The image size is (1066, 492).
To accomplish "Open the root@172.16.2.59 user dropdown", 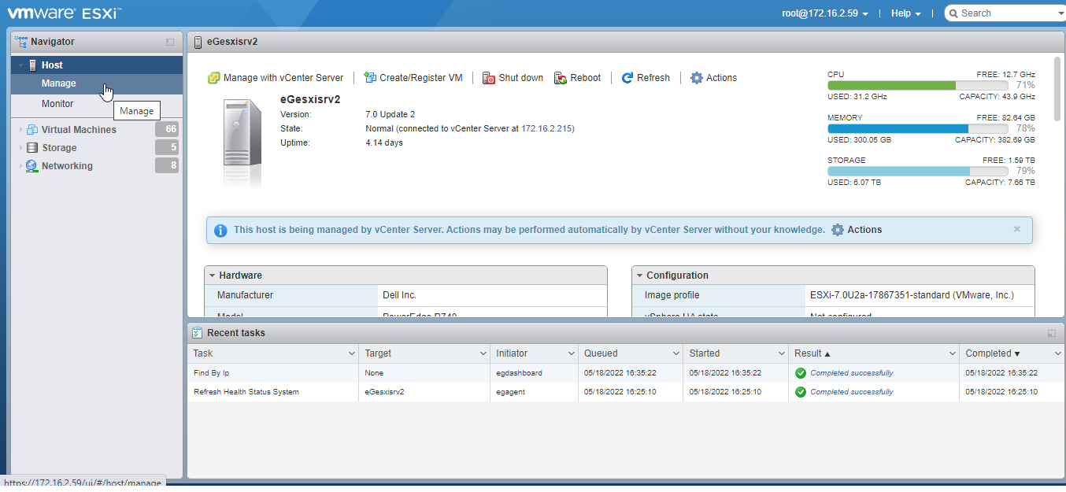I will [x=825, y=13].
